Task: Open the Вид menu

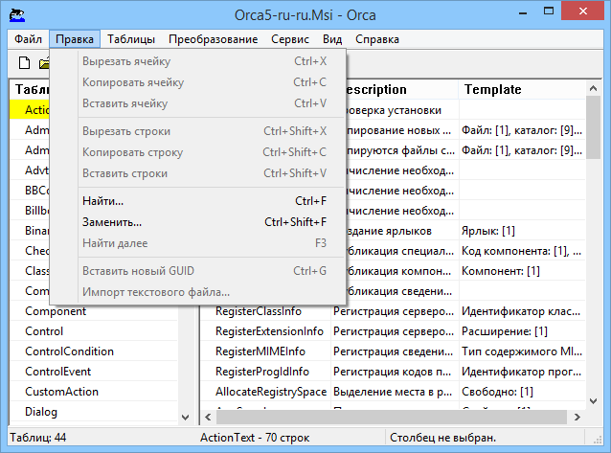Action: click(332, 39)
